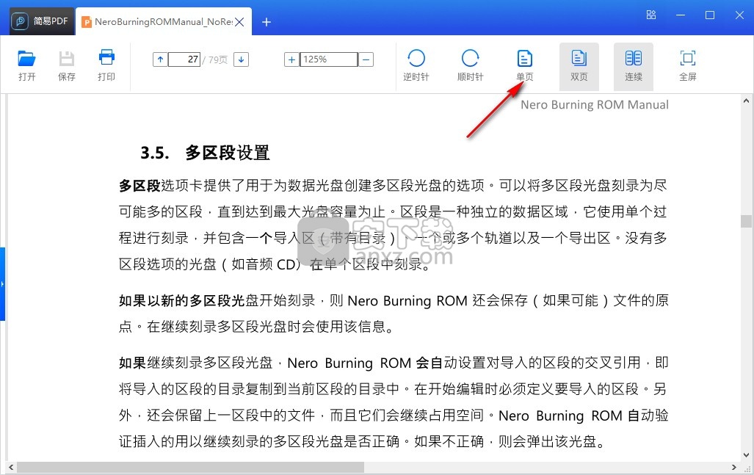The height and width of the screenshot is (475, 754).
Task: Expand the left blue sidebar handle
Action: pos(2,283)
